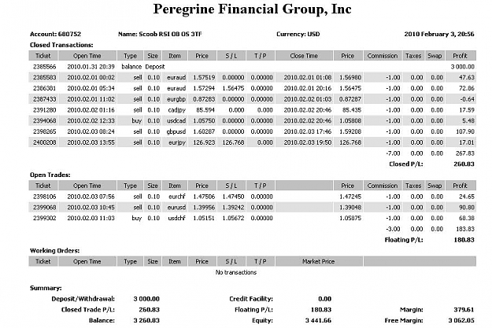Click the Equity summary value
This screenshot has height=328, width=492.
coord(318,320)
